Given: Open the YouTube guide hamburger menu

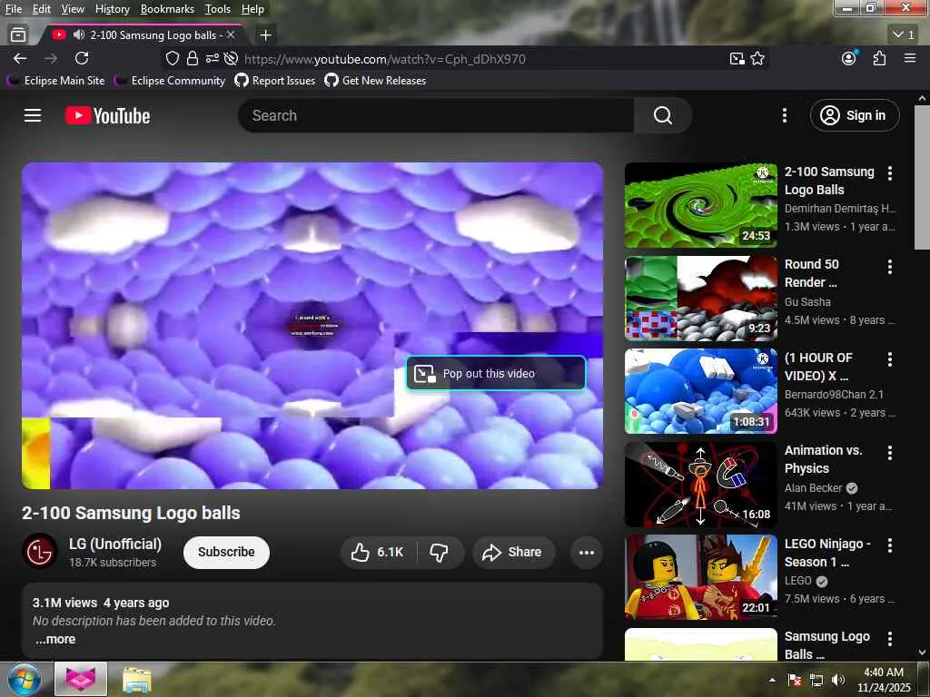Looking at the screenshot, I should point(33,115).
